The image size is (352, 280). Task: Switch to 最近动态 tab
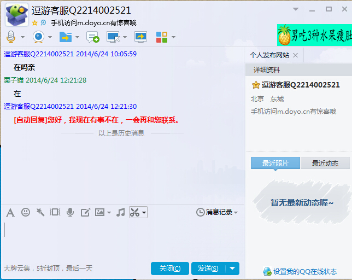tap(325, 163)
